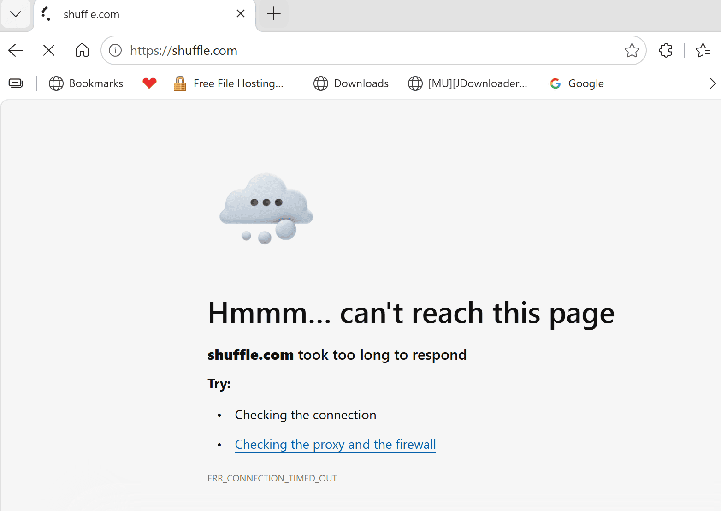Stop loading the page
Screen dimensions: 721x511
pyautogui.click(x=49, y=50)
